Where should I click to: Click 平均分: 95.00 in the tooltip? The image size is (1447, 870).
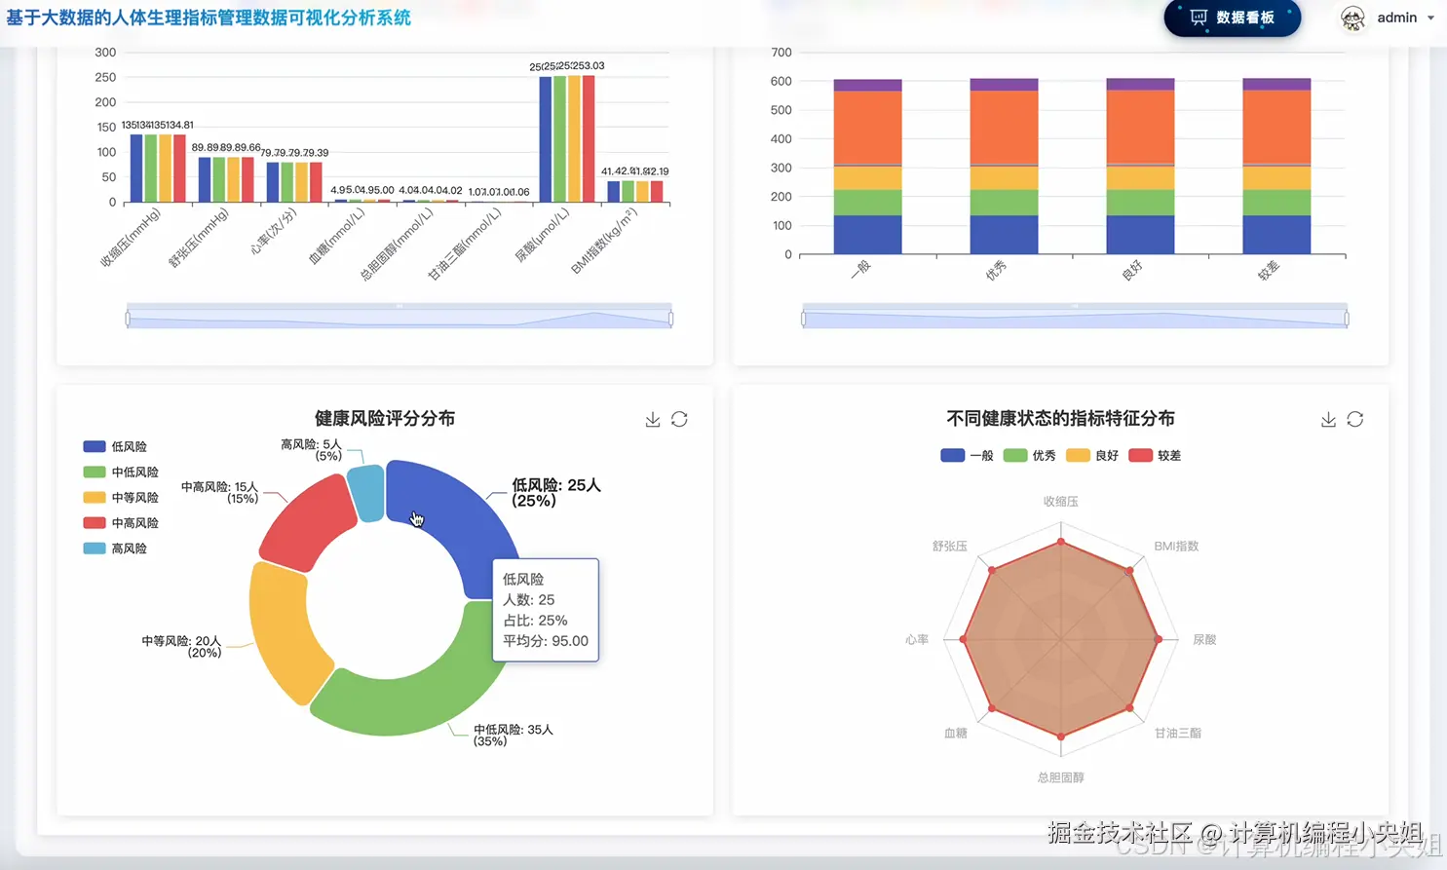[546, 641]
